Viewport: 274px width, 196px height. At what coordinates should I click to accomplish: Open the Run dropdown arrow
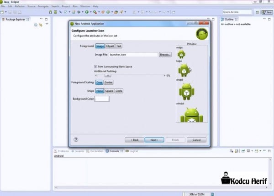[x=91, y=12]
